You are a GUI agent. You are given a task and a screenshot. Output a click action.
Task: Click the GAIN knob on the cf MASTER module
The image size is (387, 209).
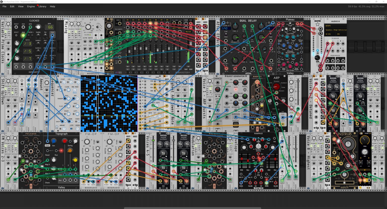[317, 58]
